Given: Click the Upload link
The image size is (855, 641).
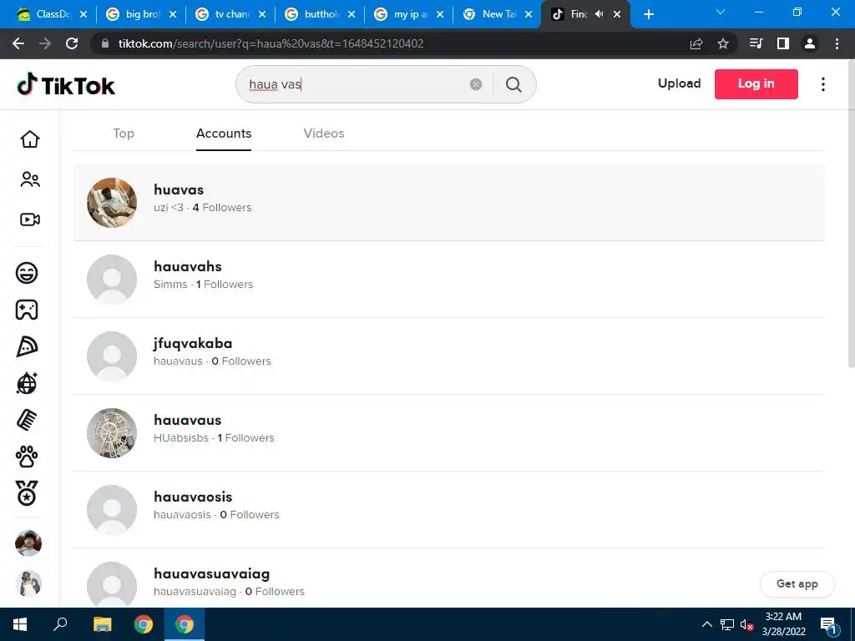Looking at the screenshot, I should pyautogui.click(x=679, y=83).
